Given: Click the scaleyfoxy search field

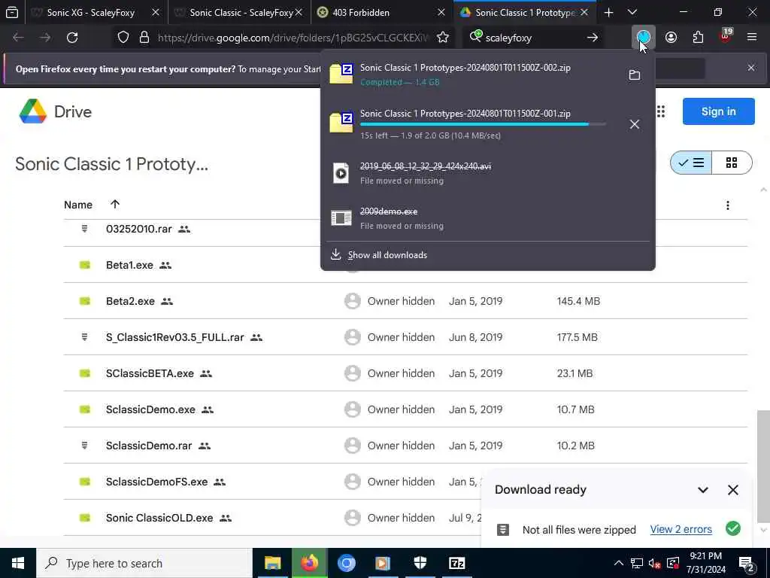Looking at the screenshot, I should 533,38.
